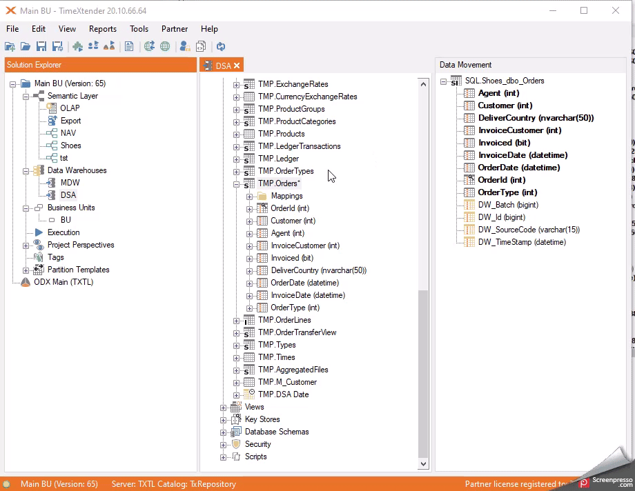Screen dimensions: 635x491
Task: Click the document page toolbar icon
Action: click(129, 47)
